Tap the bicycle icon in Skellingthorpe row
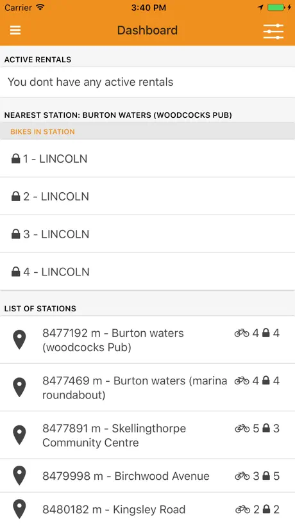Screen dimensions: 295x524 [x=242, y=428]
